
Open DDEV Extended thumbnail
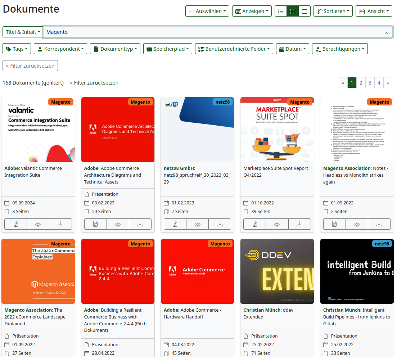click(x=277, y=271)
